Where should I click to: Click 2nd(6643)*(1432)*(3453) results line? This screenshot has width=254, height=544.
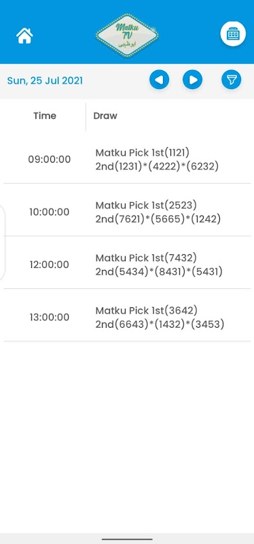point(160,324)
